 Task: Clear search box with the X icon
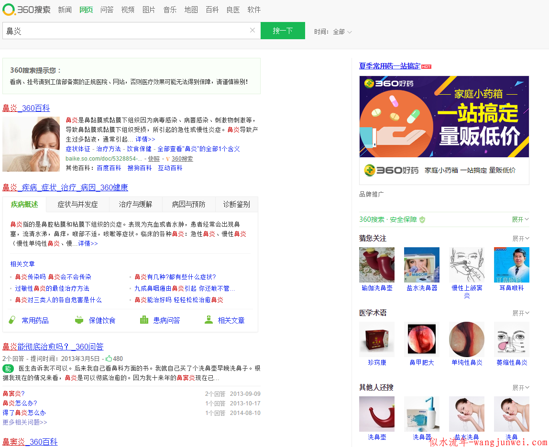point(252,31)
